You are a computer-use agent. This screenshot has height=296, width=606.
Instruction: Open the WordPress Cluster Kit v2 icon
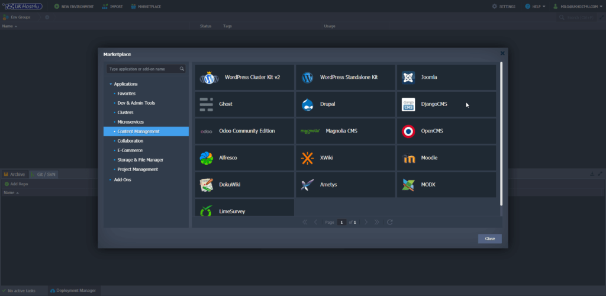tap(209, 78)
